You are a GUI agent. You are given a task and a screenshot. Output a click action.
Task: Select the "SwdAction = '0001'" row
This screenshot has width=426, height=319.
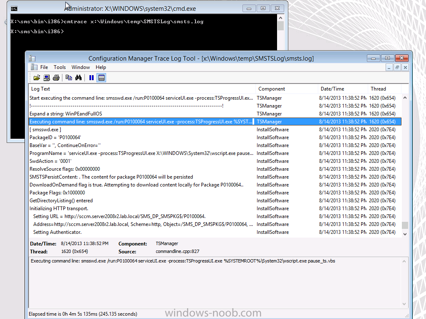click(215, 161)
